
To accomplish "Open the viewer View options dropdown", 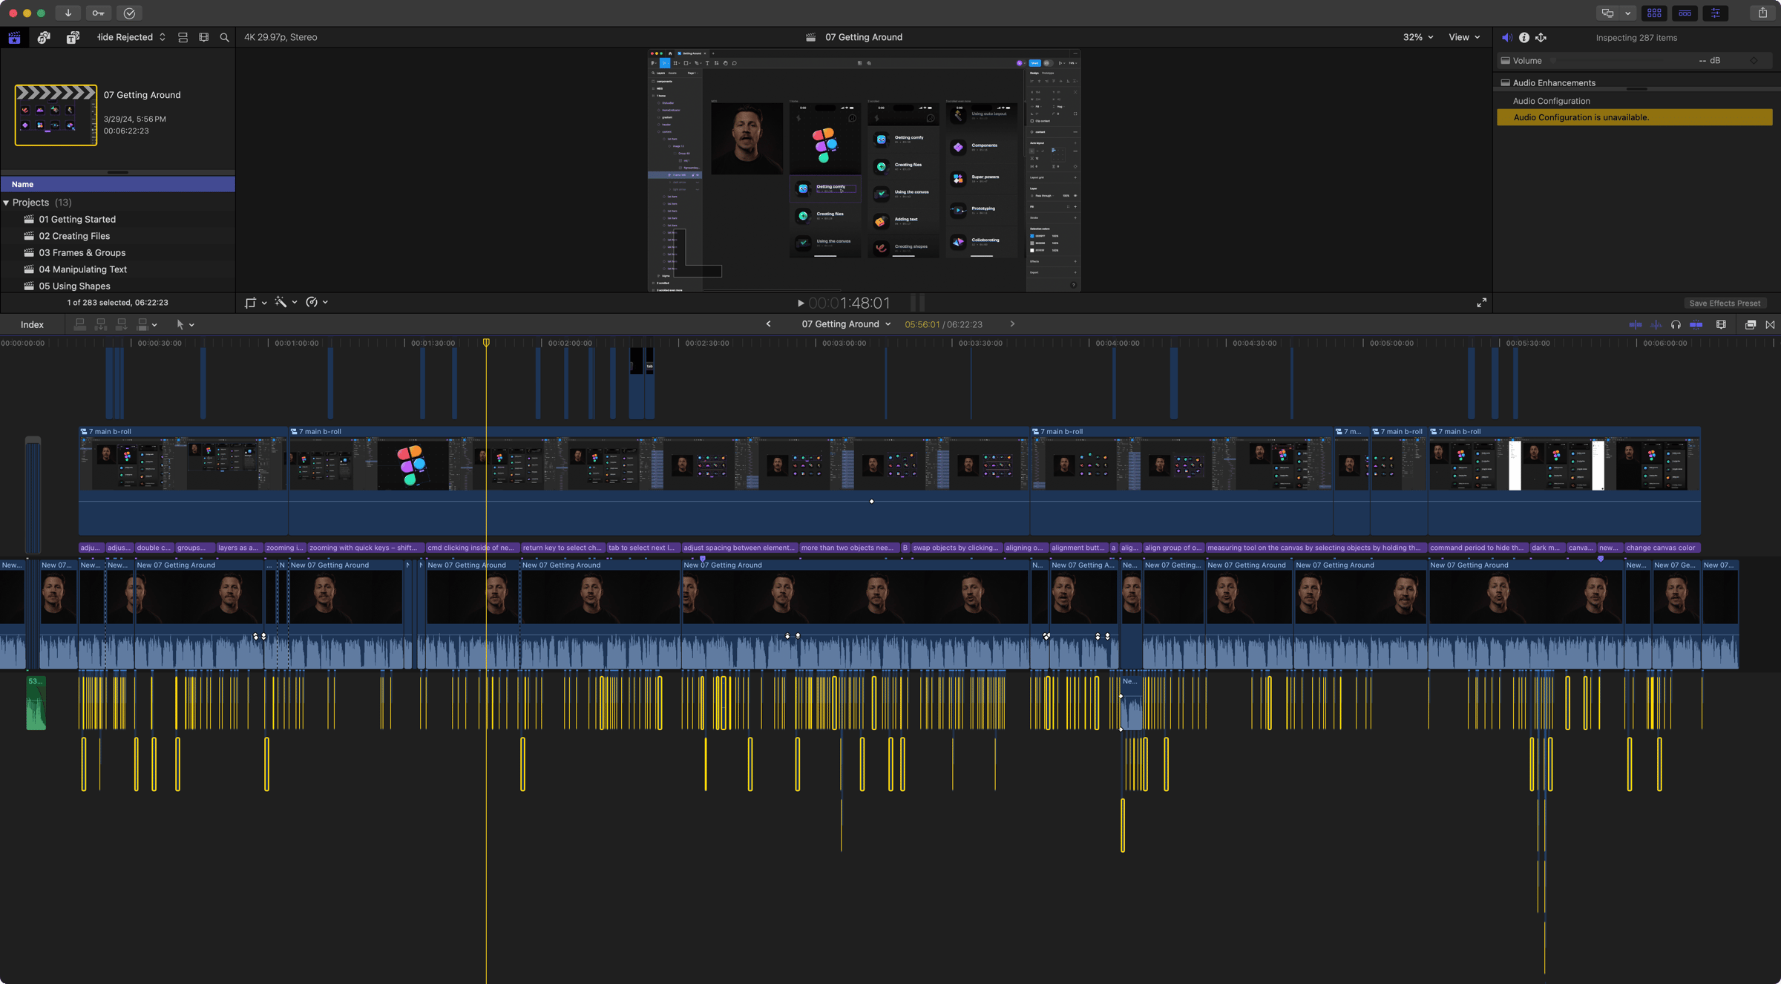I will pyautogui.click(x=1463, y=37).
